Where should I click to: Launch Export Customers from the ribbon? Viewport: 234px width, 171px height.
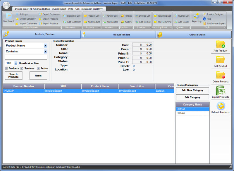point(49,14)
